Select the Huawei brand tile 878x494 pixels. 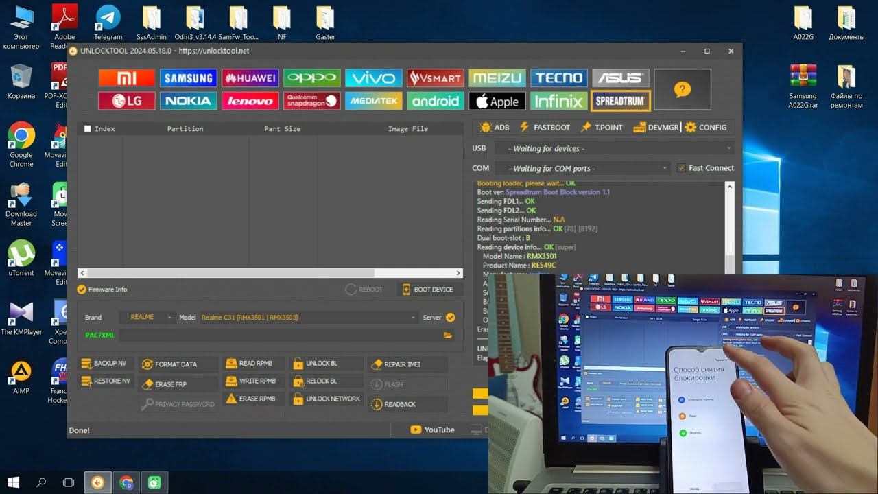coord(250,78)
